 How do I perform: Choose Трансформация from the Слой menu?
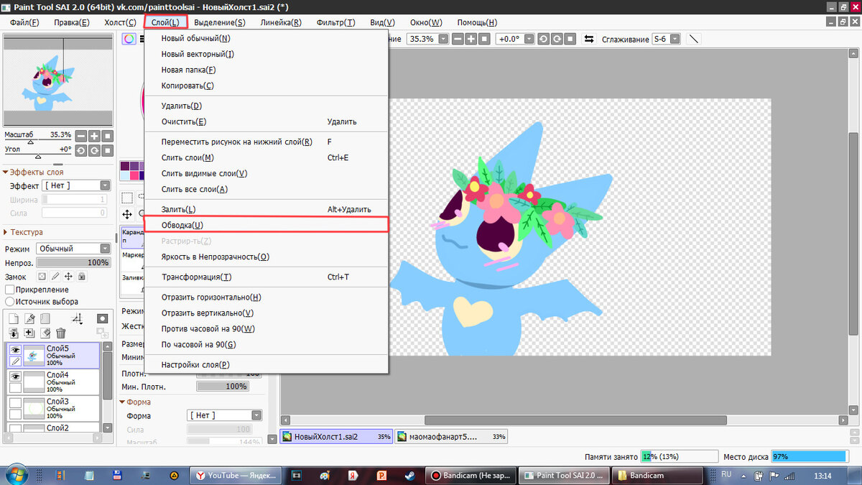coord(267,277)
